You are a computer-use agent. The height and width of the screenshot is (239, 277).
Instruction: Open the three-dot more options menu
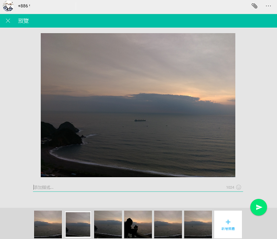268,6
